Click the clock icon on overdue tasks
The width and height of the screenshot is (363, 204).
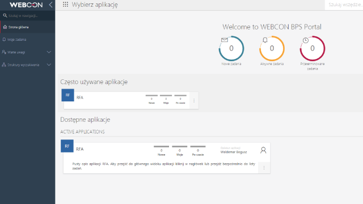306,40
